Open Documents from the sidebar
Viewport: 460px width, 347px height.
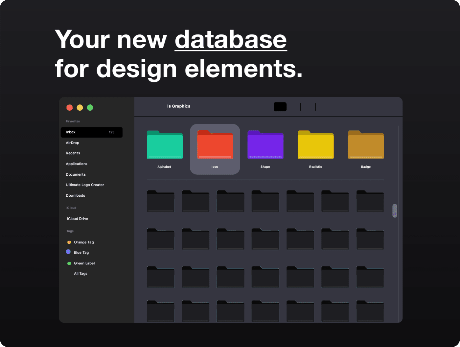pos(76,174)
